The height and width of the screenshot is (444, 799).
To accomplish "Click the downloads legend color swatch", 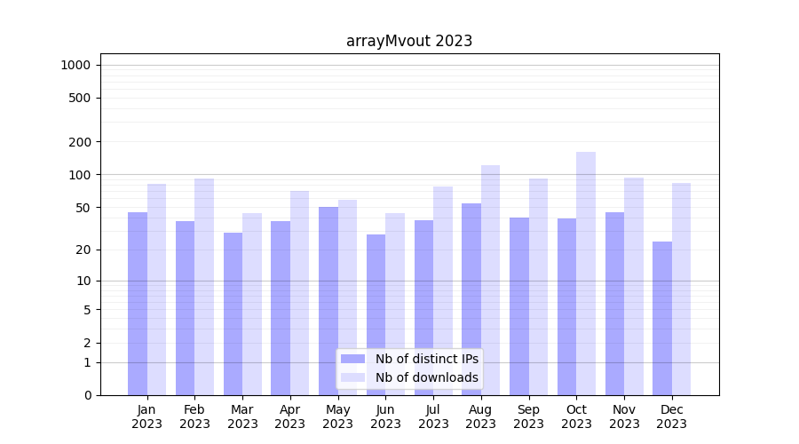I will [352, 377].
